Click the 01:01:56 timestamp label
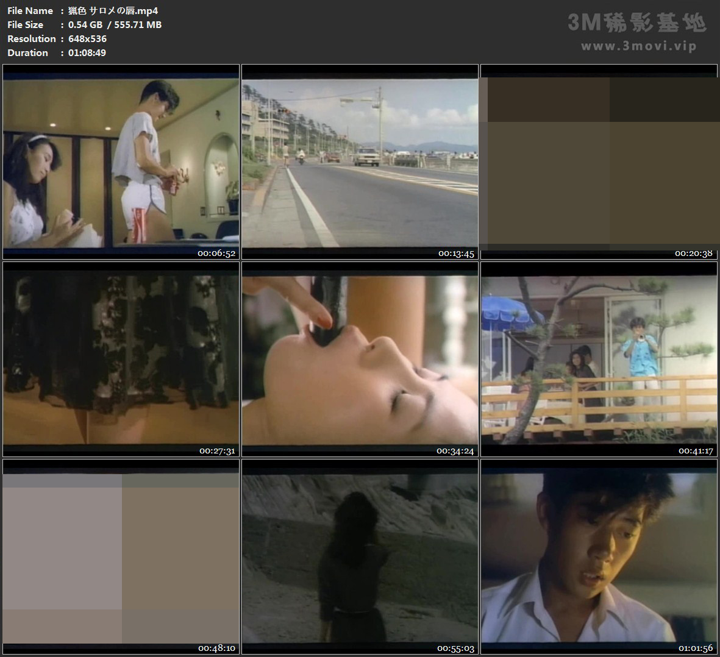 click(x=696, y=648)
